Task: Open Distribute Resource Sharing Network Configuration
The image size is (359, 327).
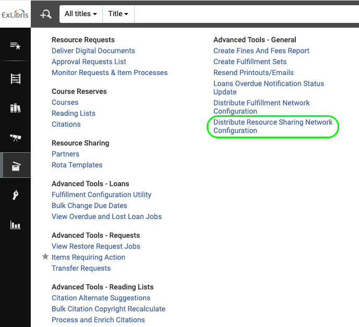Action: click(272, 126)
